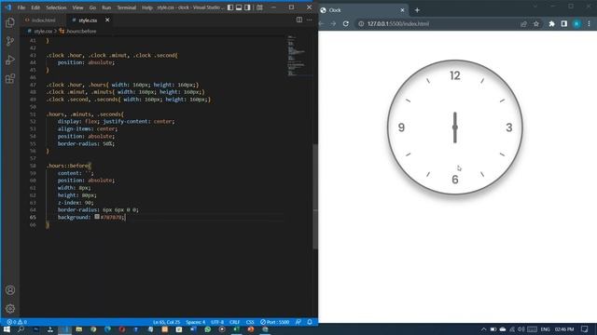Open the Chrome side panel
The image size is (597, 335).
563,24
